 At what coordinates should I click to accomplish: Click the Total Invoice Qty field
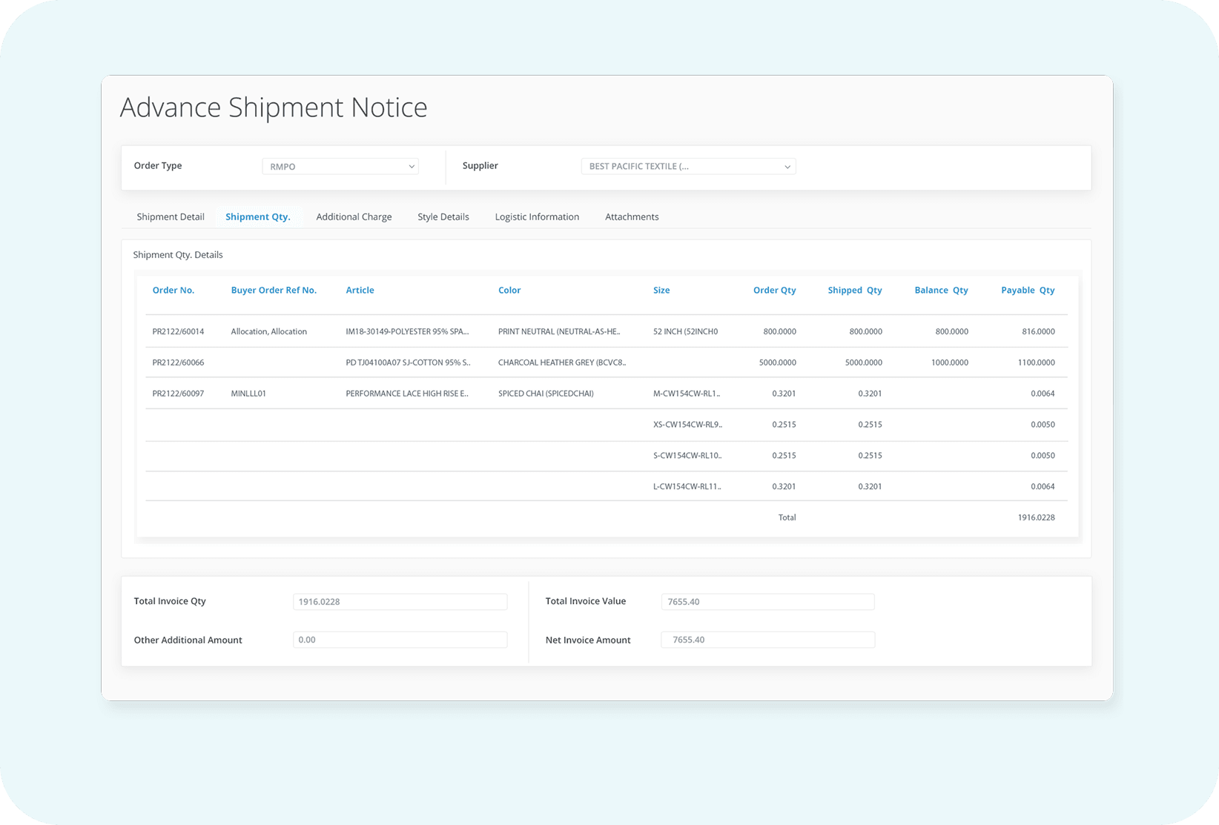click(400, 601)
